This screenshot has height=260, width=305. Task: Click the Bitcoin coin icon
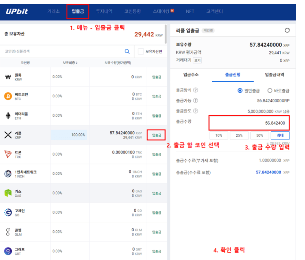click(x=8, y=96)
